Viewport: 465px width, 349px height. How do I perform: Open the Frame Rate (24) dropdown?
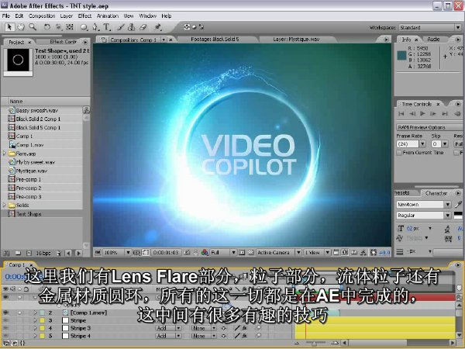pyautogui.click(x=411, y=144)
